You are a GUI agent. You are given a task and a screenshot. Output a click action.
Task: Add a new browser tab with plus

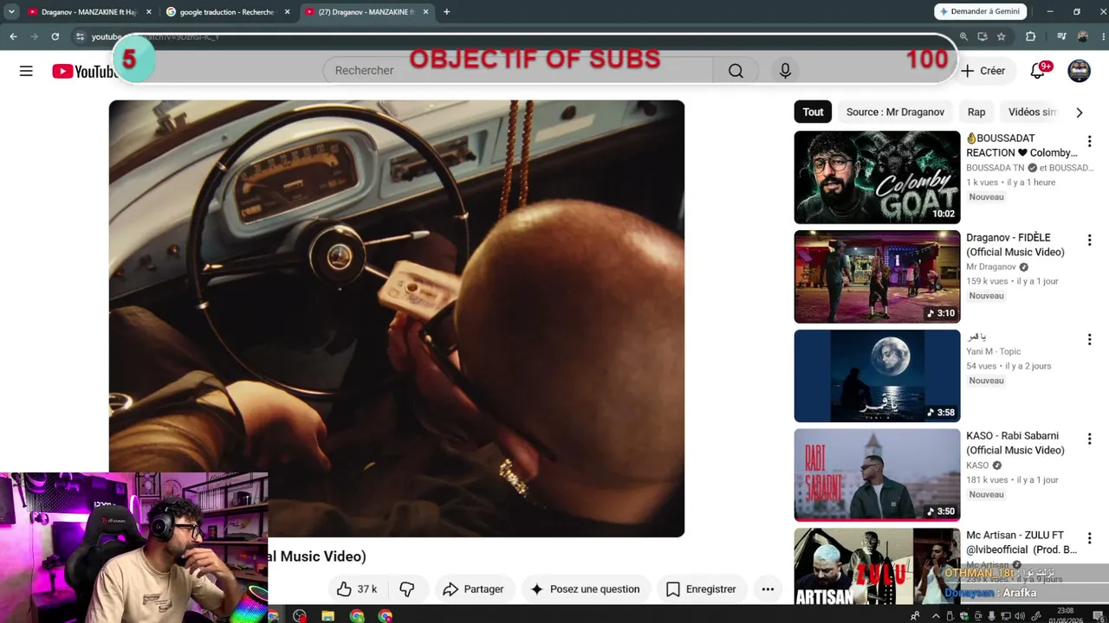(446, 12)
